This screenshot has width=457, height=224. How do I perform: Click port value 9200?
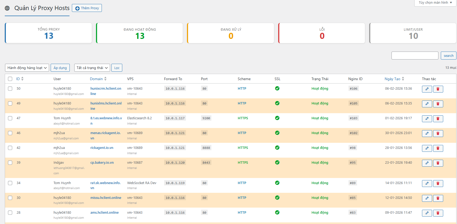point(206,118)
